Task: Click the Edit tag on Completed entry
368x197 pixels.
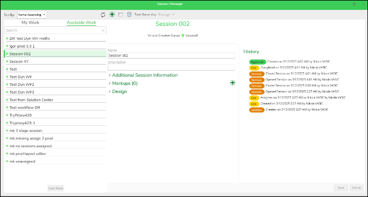Action: pyautogui.click(x=254, y=68)
